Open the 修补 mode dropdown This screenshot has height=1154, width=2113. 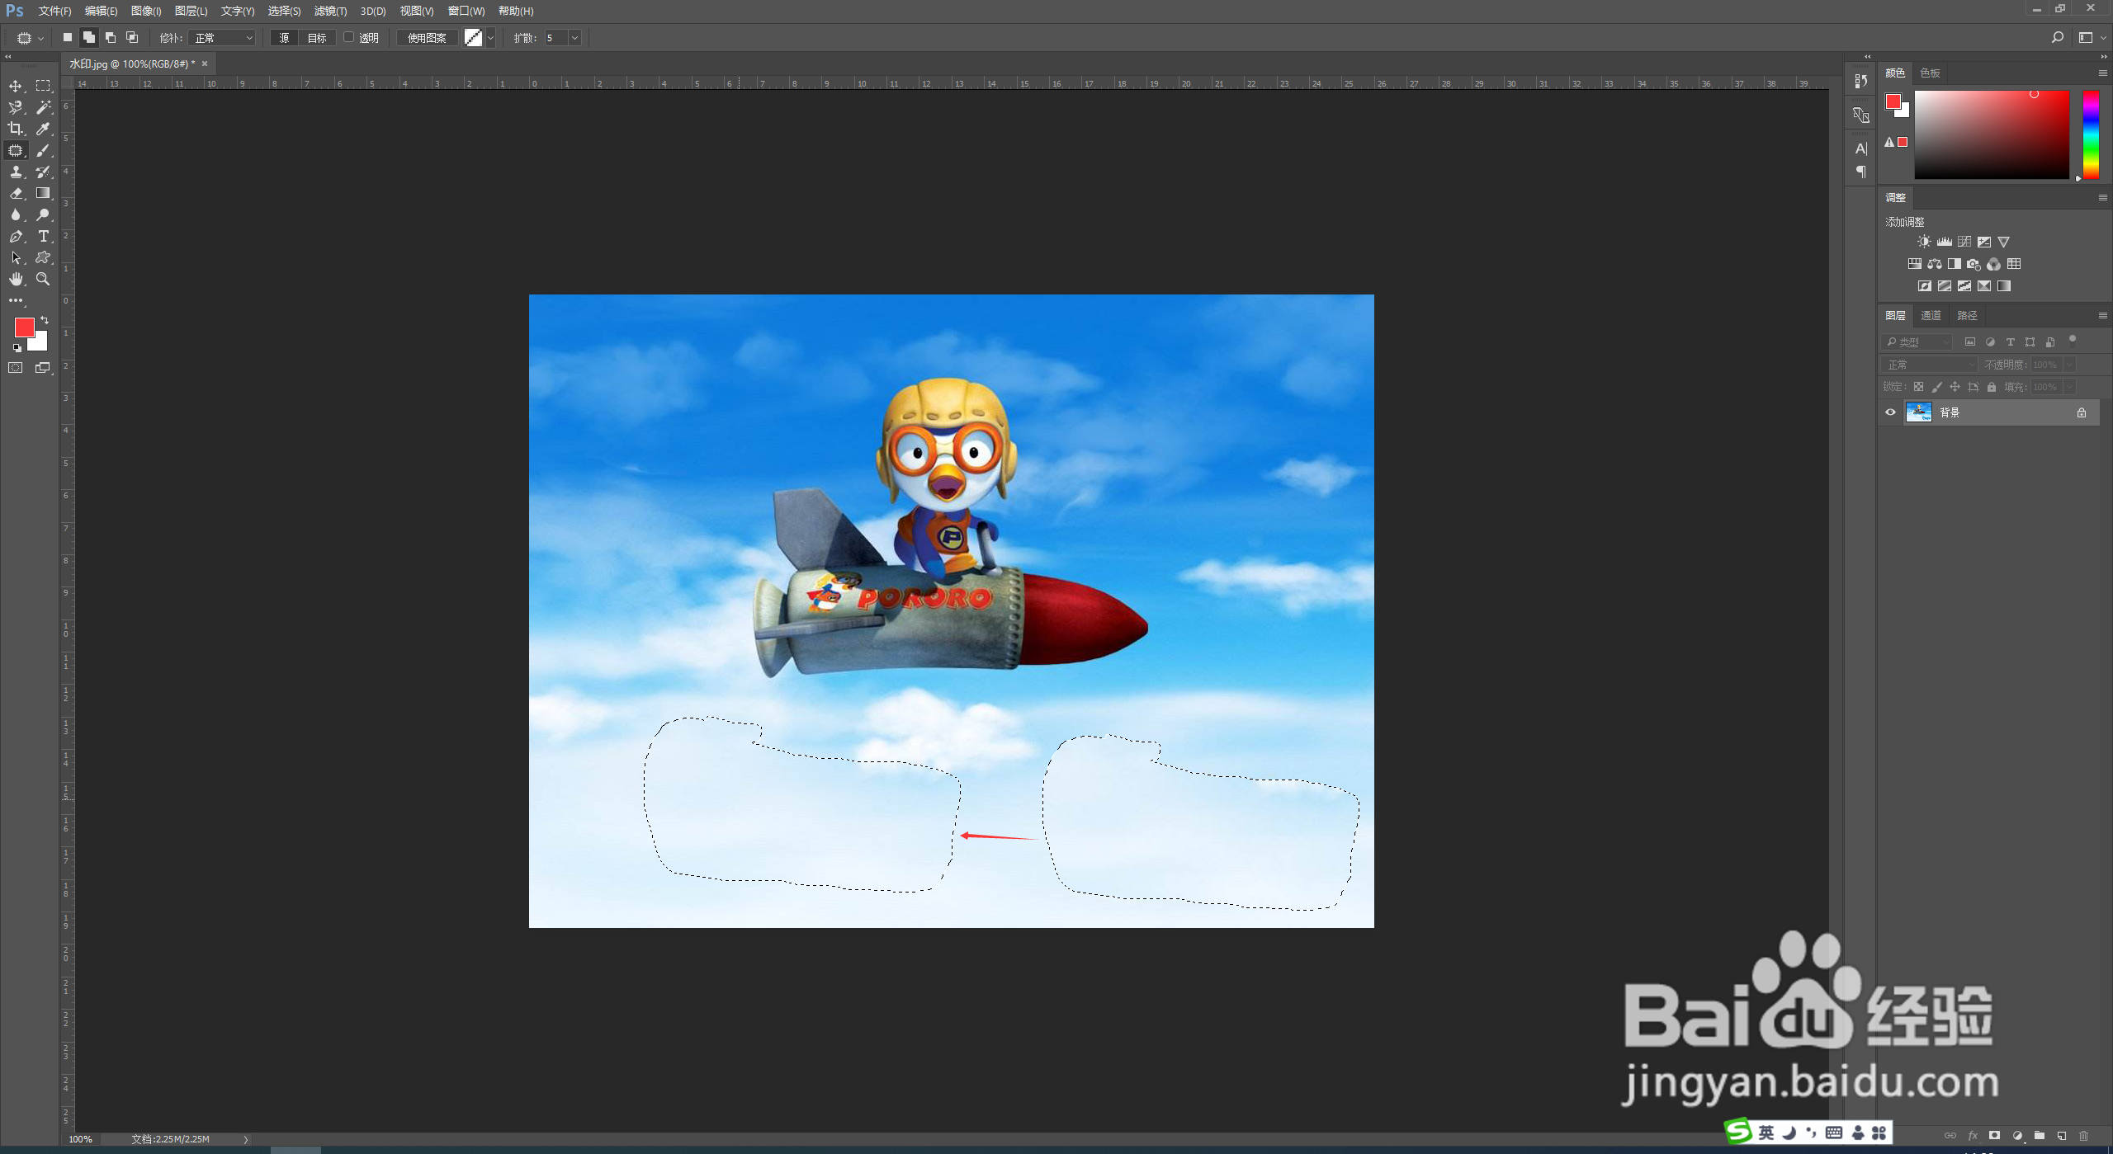[x=222, y=38]
